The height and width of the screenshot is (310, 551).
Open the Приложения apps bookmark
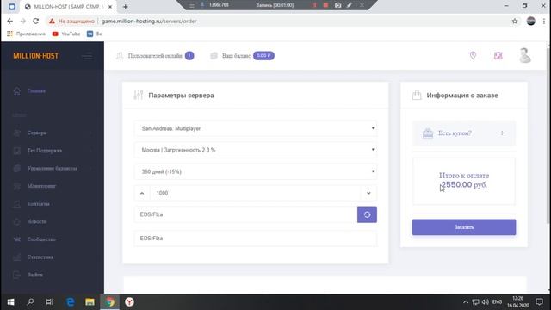[26, 34]
